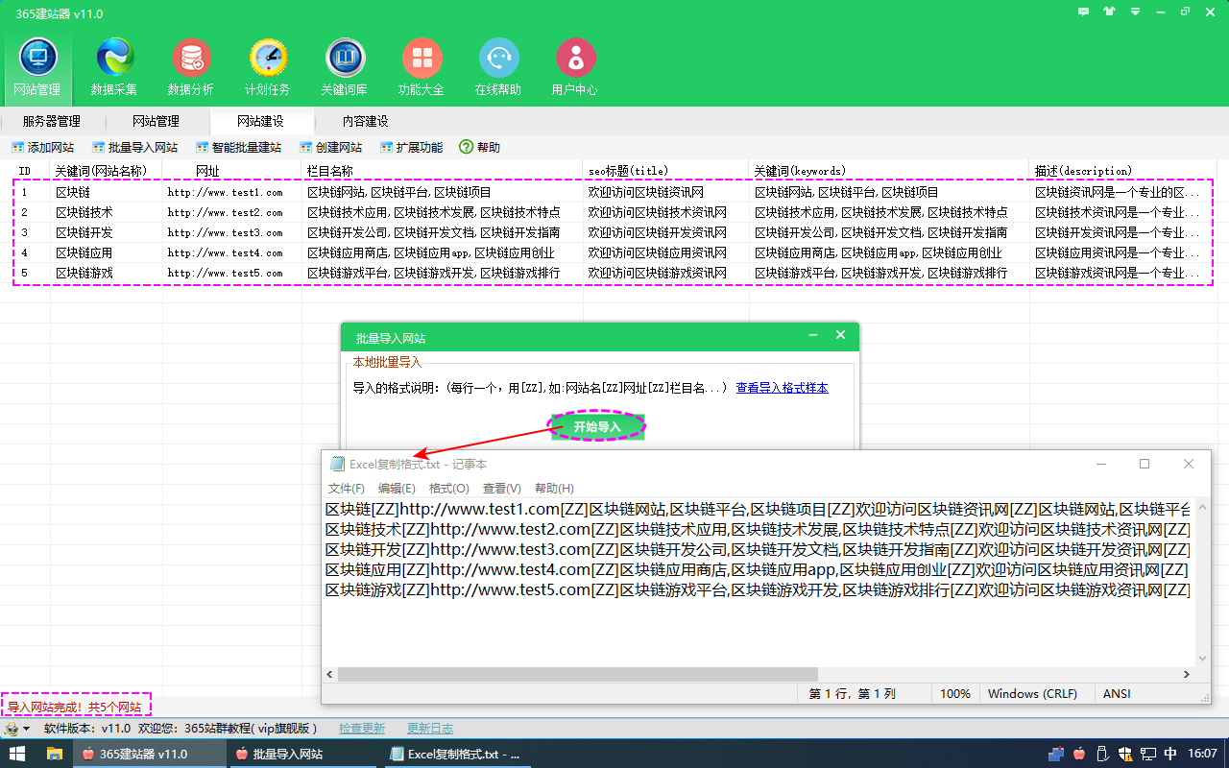Screen dimensions: 1229x768
Task: Open Notepad 编辑(E) menu
Action: [397, 489]
